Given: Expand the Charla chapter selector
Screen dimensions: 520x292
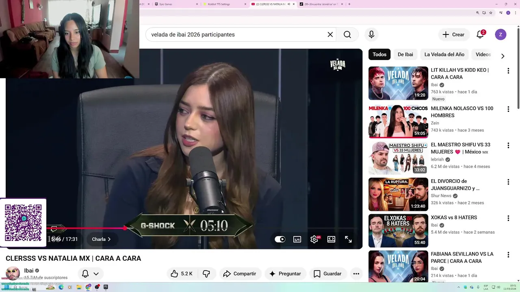Looking at the screenshot, I should (x=101, y=239).
